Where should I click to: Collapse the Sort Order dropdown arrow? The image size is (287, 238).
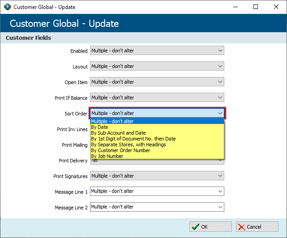pos(220,113)
